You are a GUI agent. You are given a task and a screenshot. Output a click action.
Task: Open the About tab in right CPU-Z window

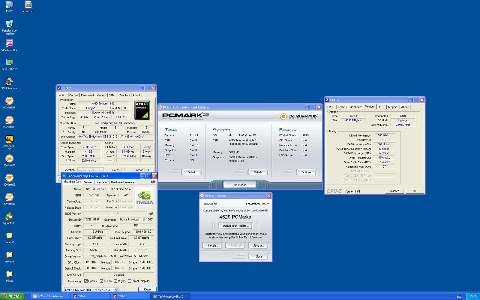tap(405, 107)
